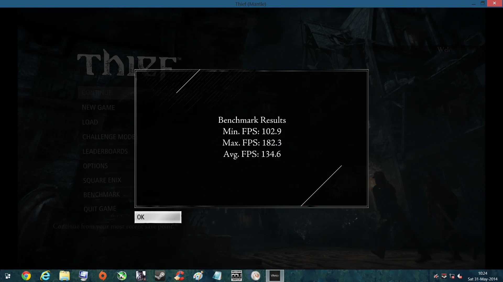Choose QUIT GAME in the menu
Screen dimensions: 503x282
pos(100,209)
